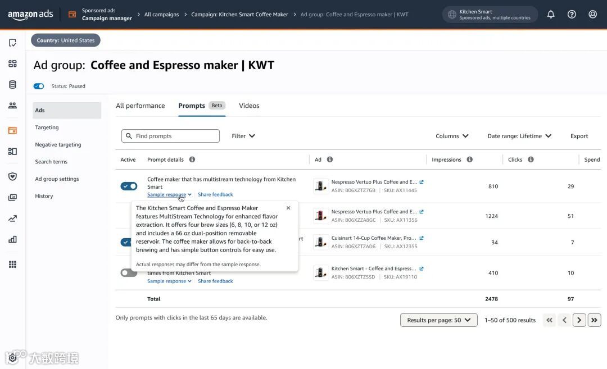Open the Columns dropdown

click(x=452, y=136)
